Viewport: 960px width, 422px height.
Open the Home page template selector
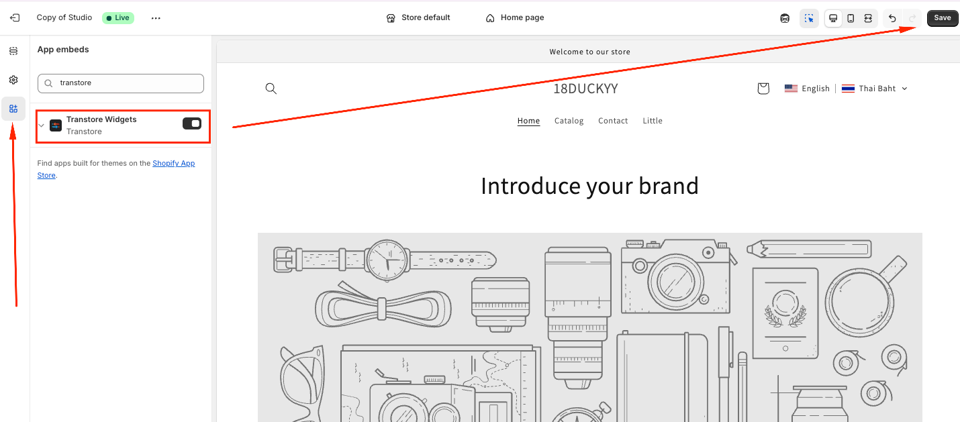coord(515,18)
